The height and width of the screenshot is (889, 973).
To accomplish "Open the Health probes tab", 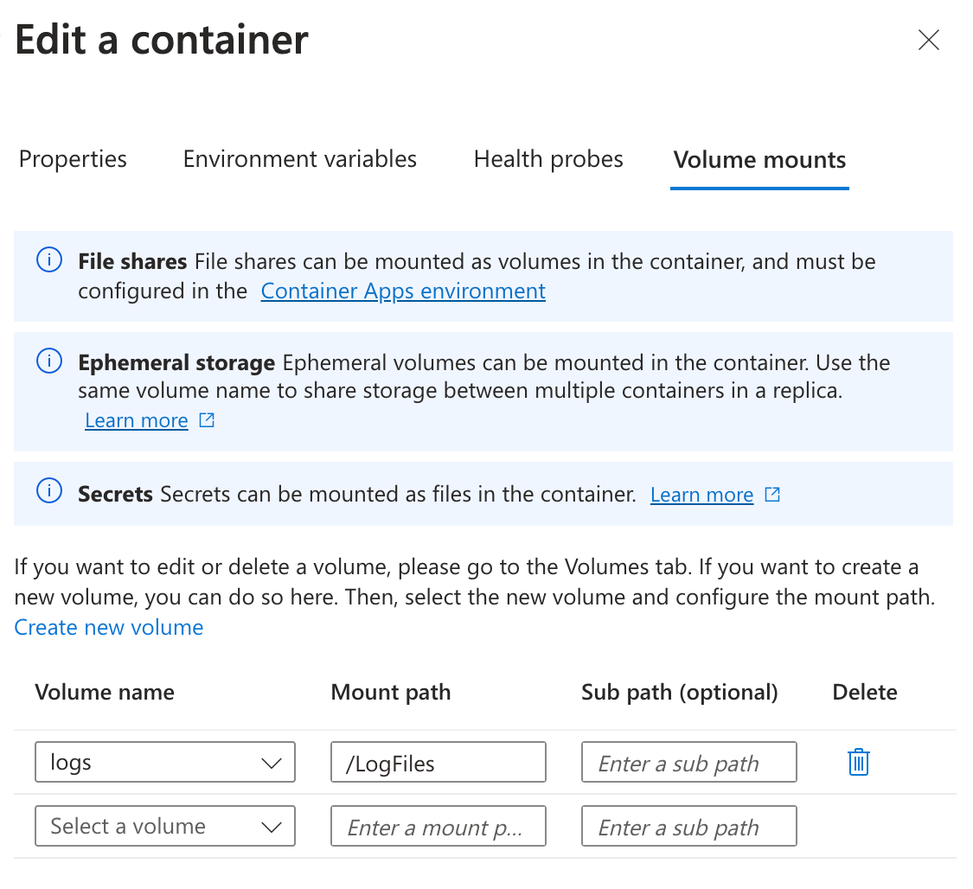I will (x=547, y=158).
